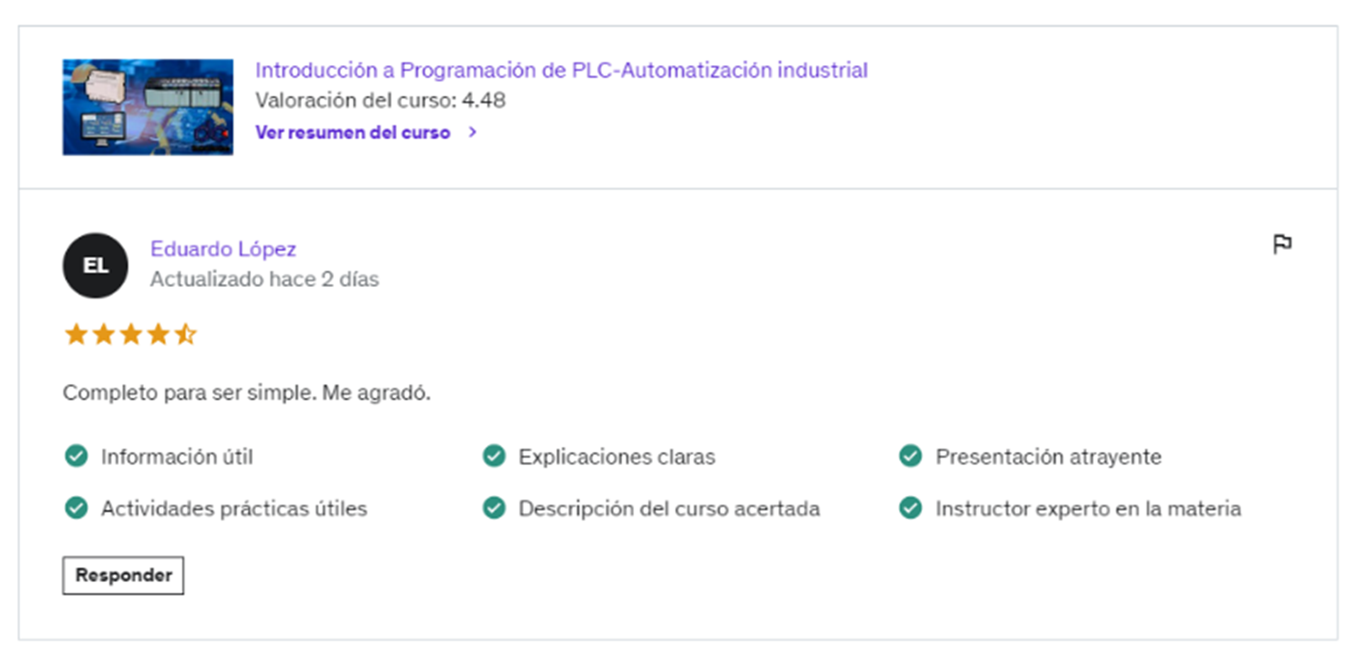Viewport: 1364px width, 661px height.
Task: Expand the chevron next to Ver resumen del curso
Action: [472, 132]
